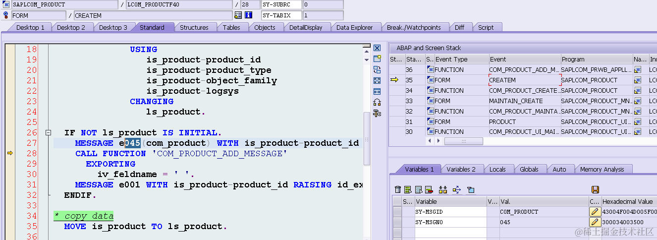This screenshot has width=657, height=240.
Task: Open the Script tab
Action: [486, 28]
